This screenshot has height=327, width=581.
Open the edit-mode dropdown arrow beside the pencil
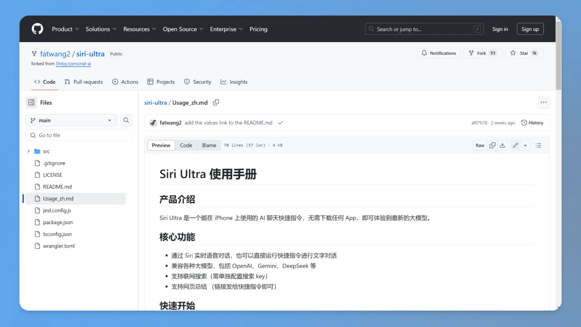[x=525, y=145]
